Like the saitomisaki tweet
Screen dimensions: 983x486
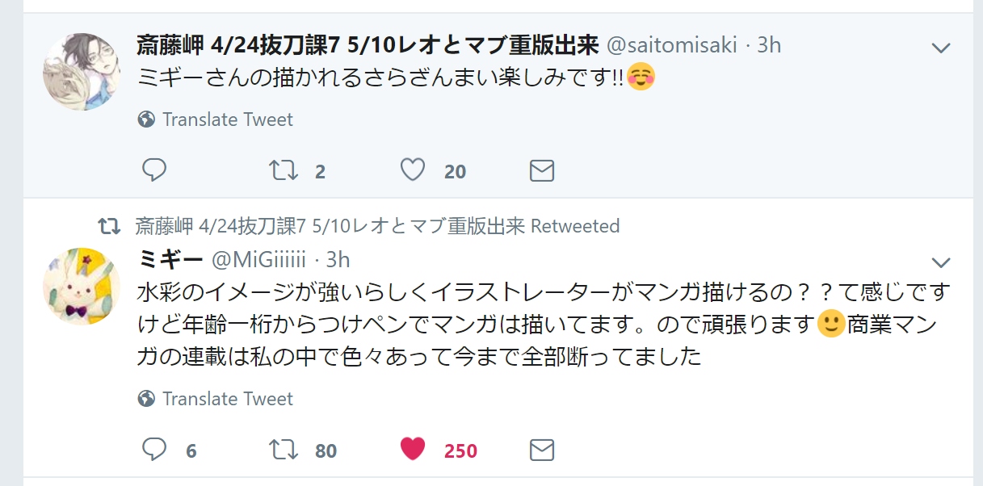pyautogui.click(x=413, y=170)
